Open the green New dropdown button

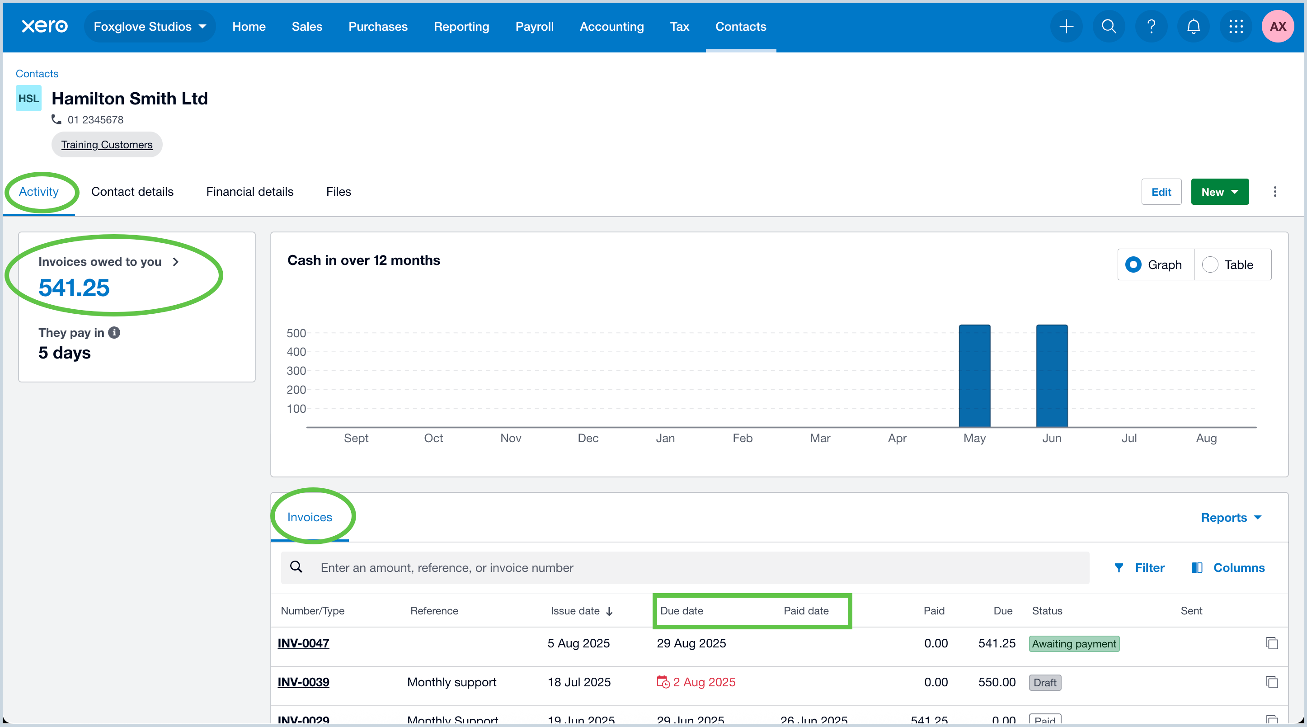[1220, 192]
